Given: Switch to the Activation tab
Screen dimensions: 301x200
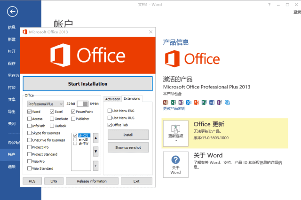Looking at the screenshot, I should (x=112, y=99).
